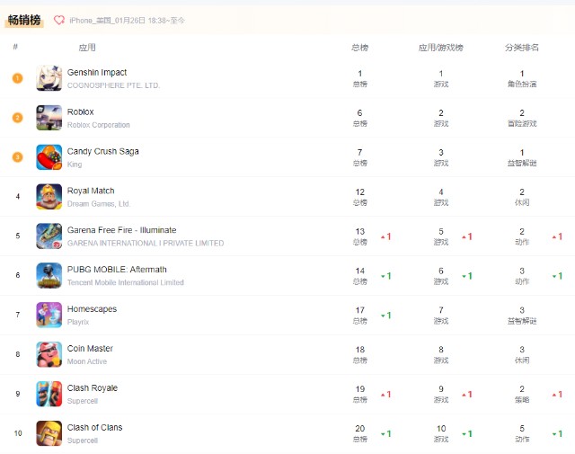The width and height of the screenshot is (575, 454).
Task: Click the Homescapes app icon
Action: tap(49, 315)
